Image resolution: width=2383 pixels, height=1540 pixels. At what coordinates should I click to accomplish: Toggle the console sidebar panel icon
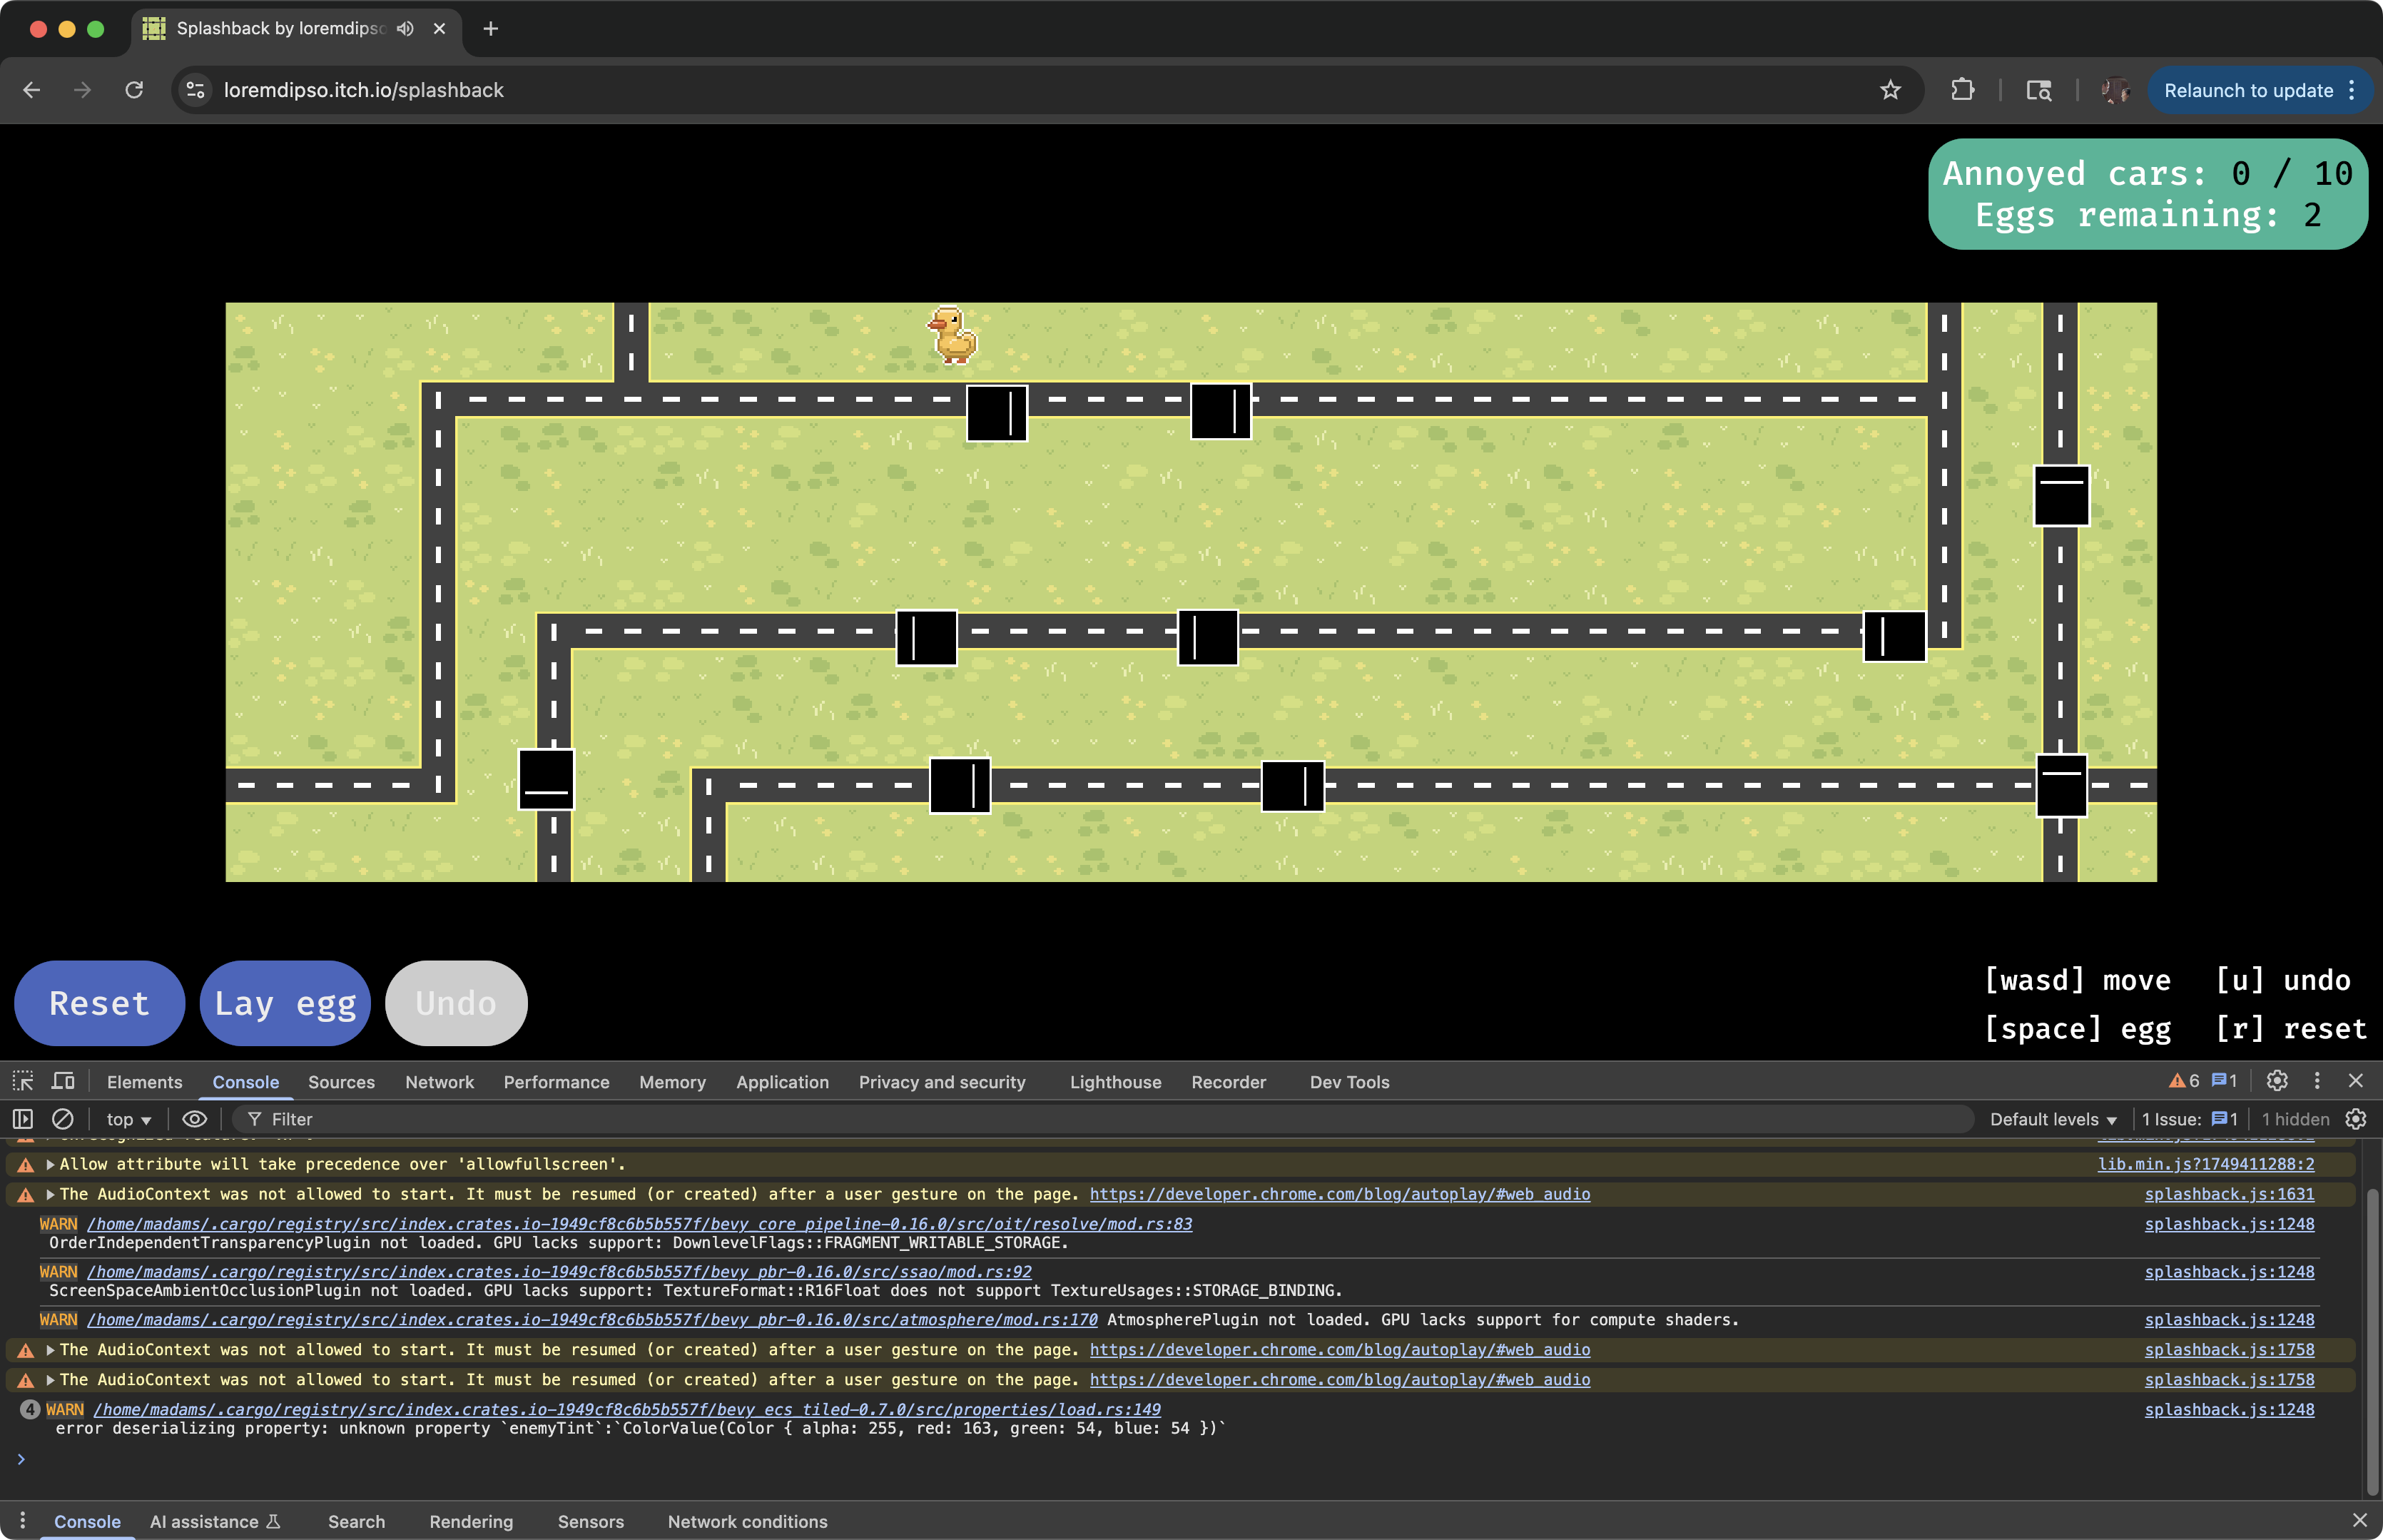click(x=23, y=1119)
